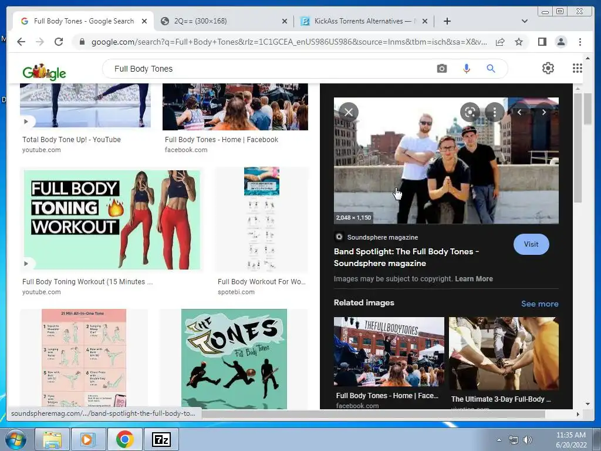Select the Full Body Tones Google Search tab
The image size is (601, 451).
pyautogui.click(x=83, y=21)
